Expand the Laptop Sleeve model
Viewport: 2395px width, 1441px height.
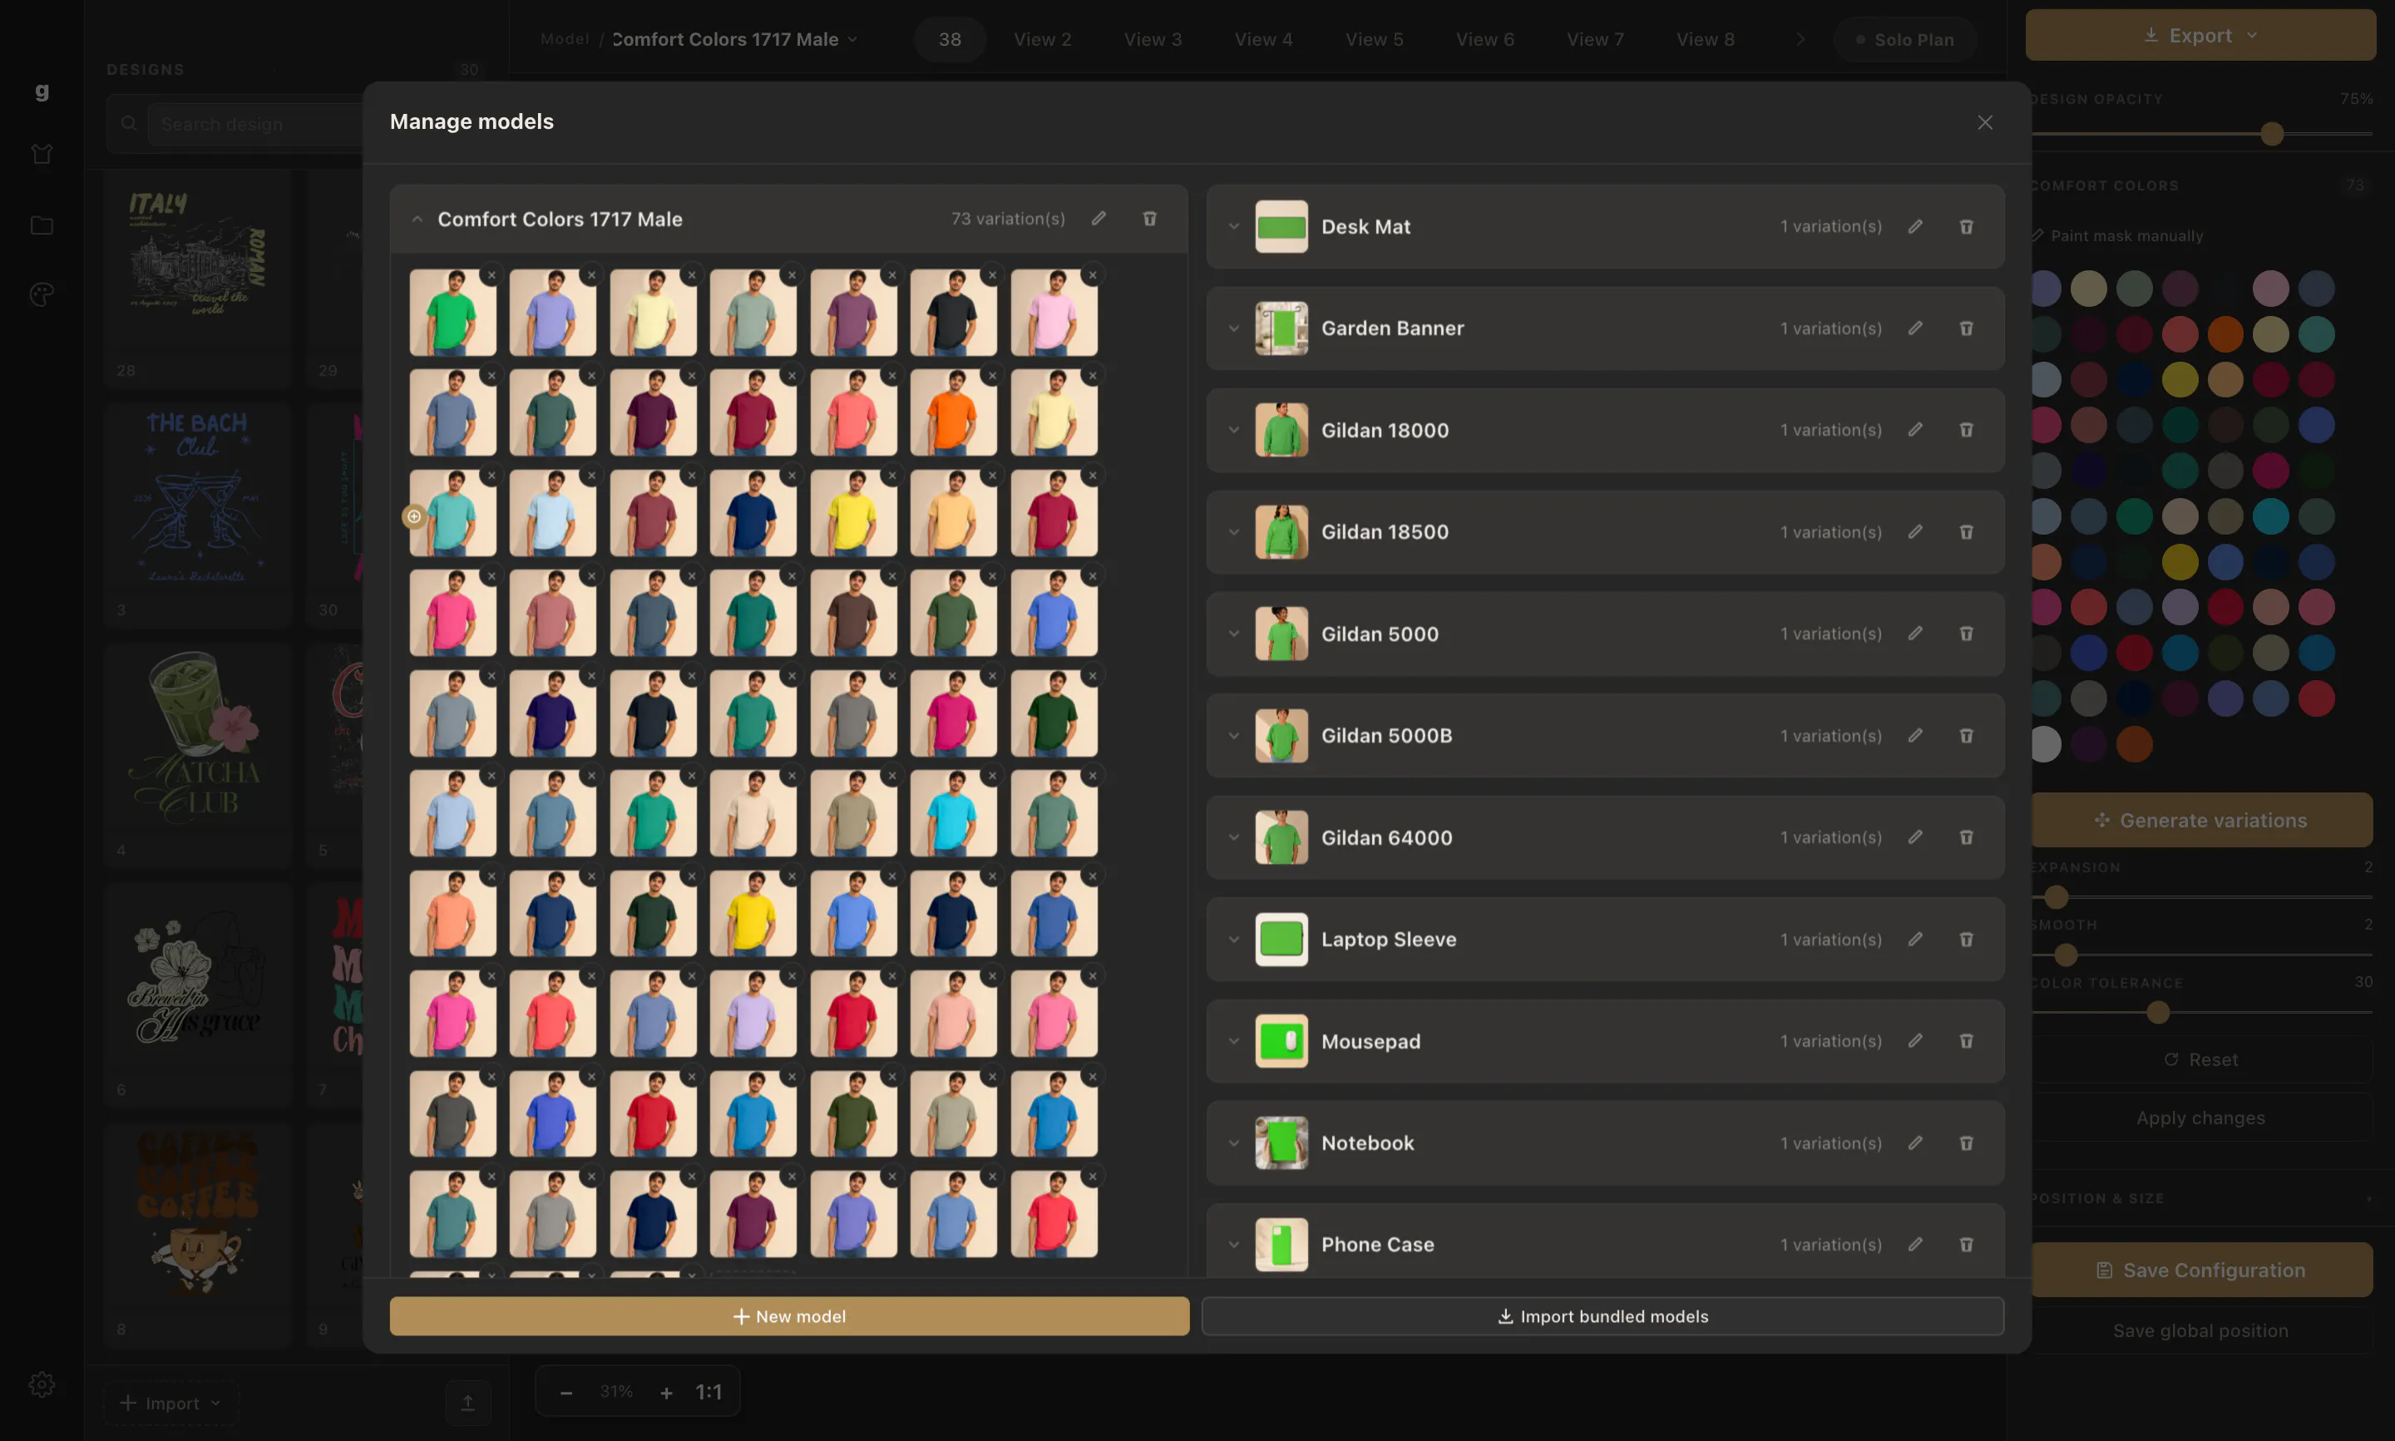(x=1233, y=939)
